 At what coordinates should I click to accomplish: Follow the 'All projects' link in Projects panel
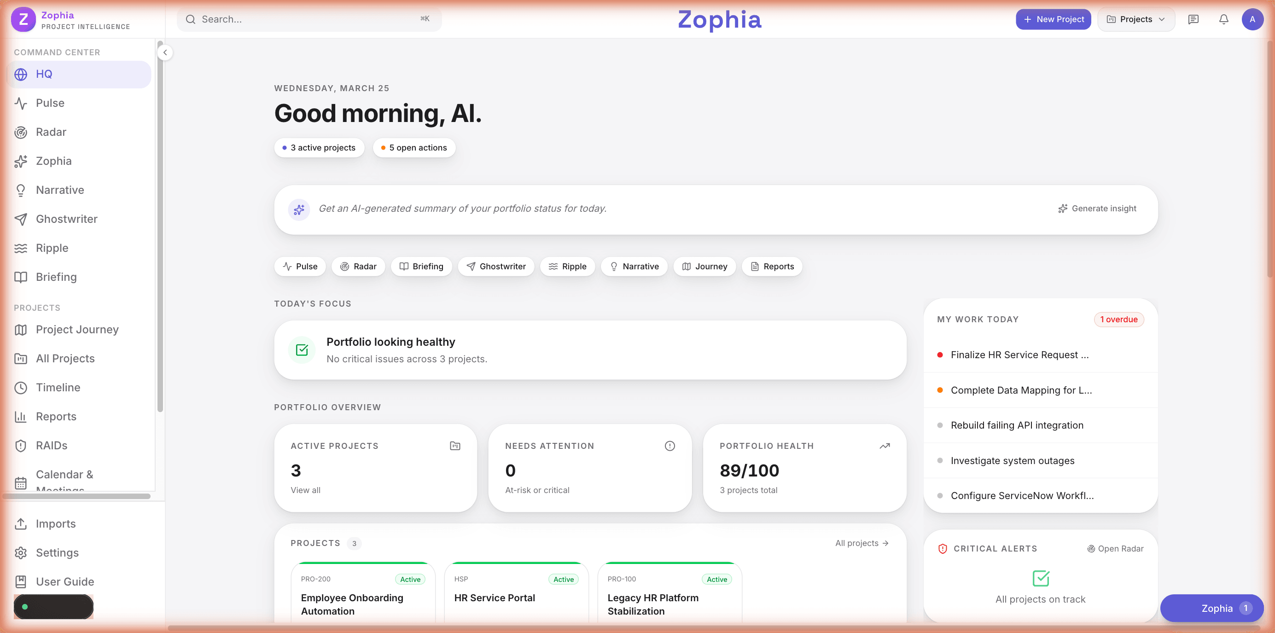861,543
